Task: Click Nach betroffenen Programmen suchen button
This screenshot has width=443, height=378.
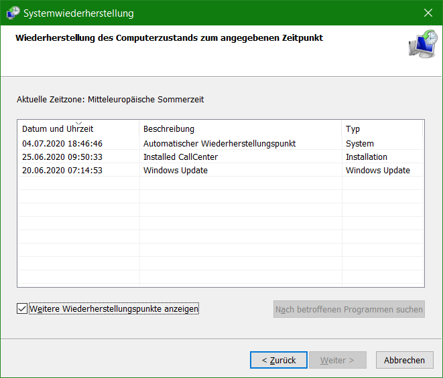Action: 349,309
